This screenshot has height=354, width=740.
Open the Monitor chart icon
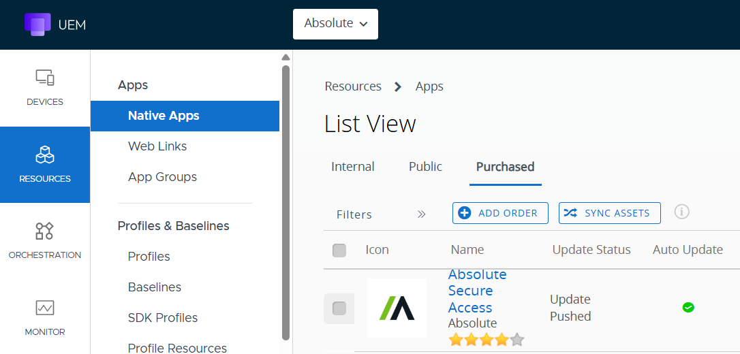click(x=45, y=308)
